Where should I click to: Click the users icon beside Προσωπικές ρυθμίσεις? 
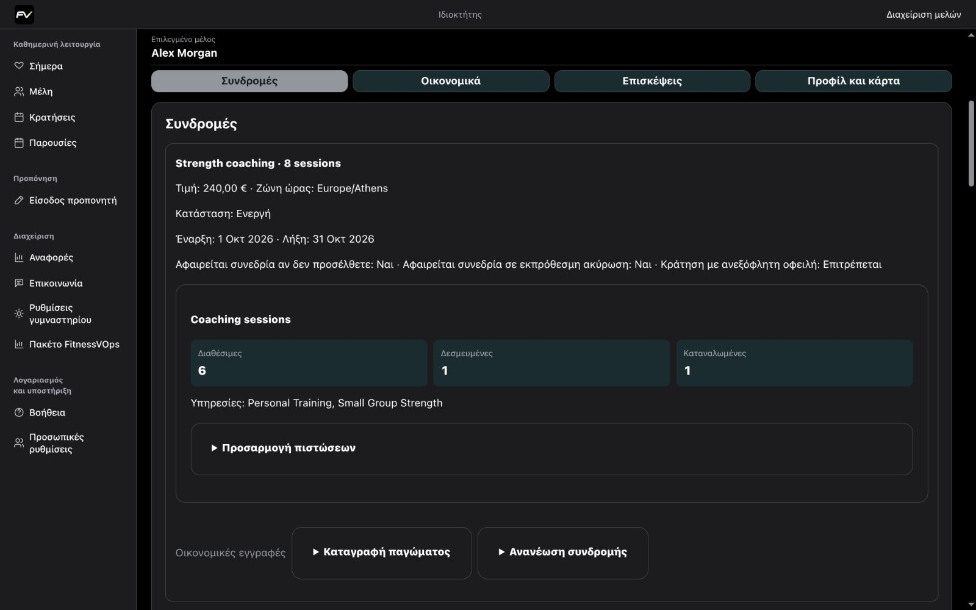[x=19, y=443]
